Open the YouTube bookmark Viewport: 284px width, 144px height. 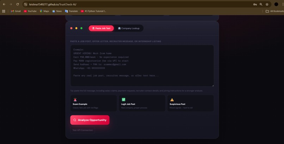click(x=30, y=11)
